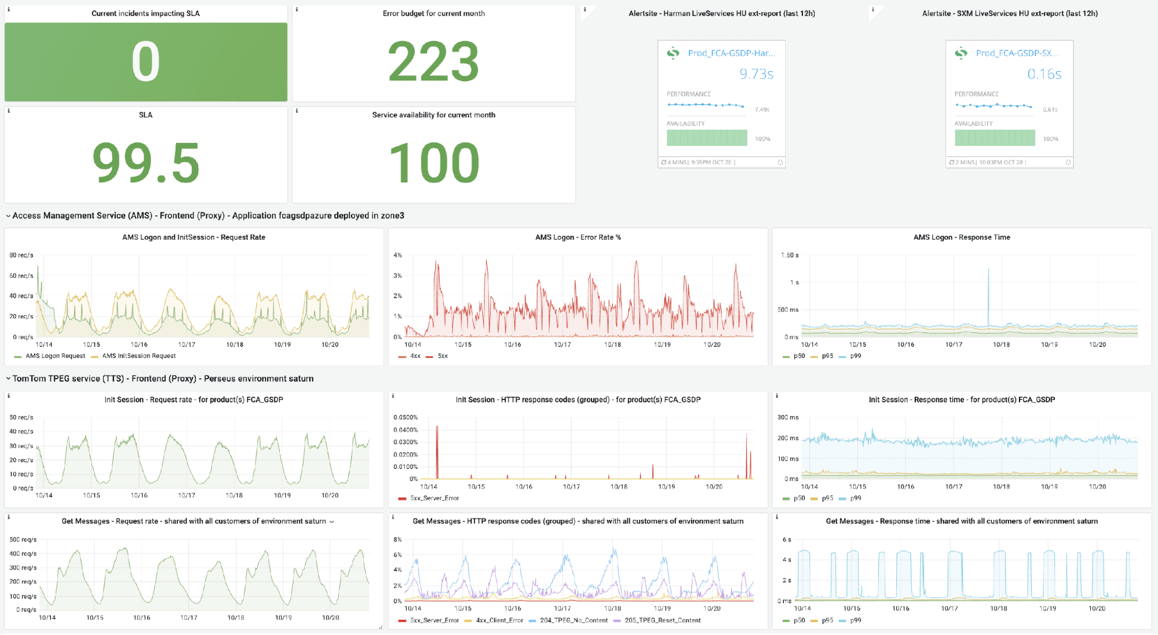Toggle AMS InitSession Request legend series
Image resolution: width=1158 pixels, height=635 pixels.
(138, 356)
